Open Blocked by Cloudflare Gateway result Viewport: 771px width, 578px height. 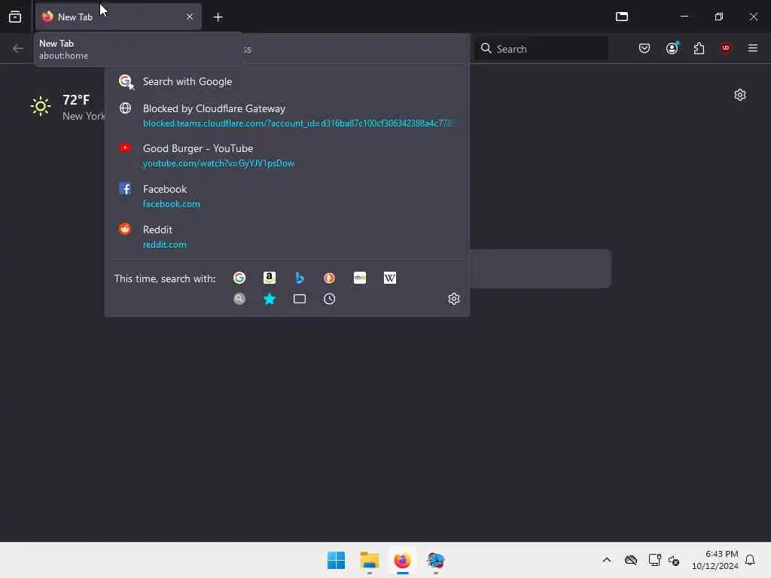(287, 115)
